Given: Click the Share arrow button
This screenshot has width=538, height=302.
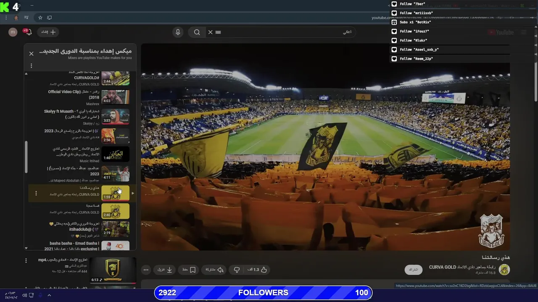Looking at the screenshot, I should [x=214, y=270].
